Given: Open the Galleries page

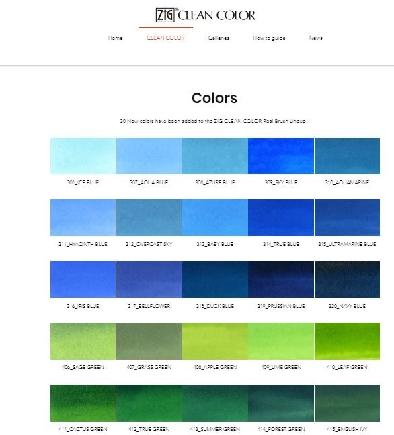Looking at the screenshot, I should [x=219, y=38].
